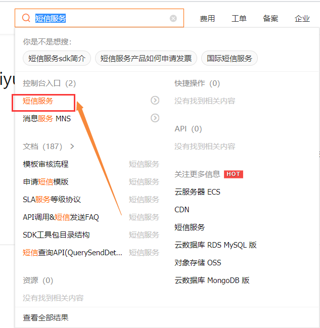Open the 企业 menu
Screen dimensions: 320x328
click(x=302, y=19)
